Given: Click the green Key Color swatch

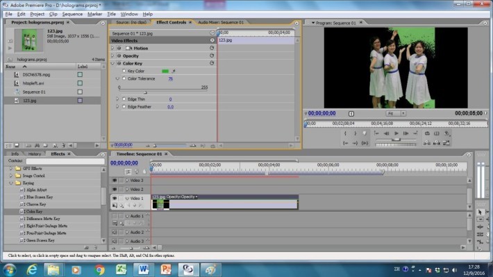Looking at the screenshot, I should pyautogui.click(x=165, y=71).
